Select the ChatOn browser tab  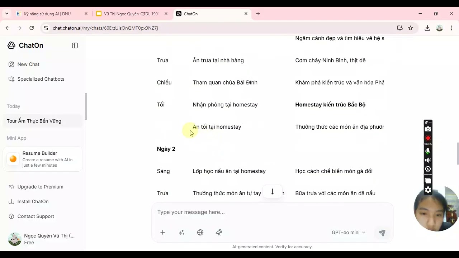coord(212,14)
